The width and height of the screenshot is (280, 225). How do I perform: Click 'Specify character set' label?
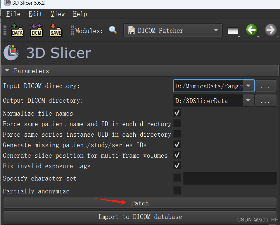tap(40, 178)
